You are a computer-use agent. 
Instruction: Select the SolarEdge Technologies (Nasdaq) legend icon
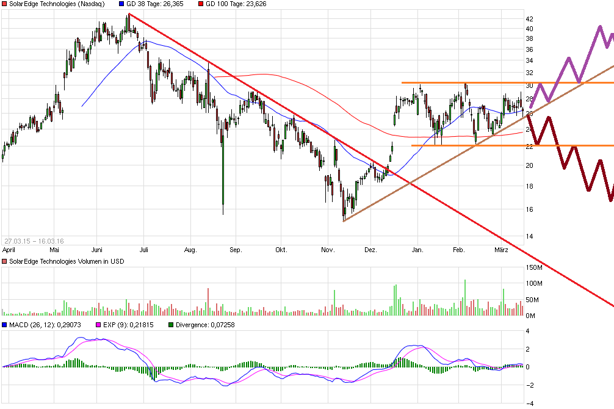4,4
